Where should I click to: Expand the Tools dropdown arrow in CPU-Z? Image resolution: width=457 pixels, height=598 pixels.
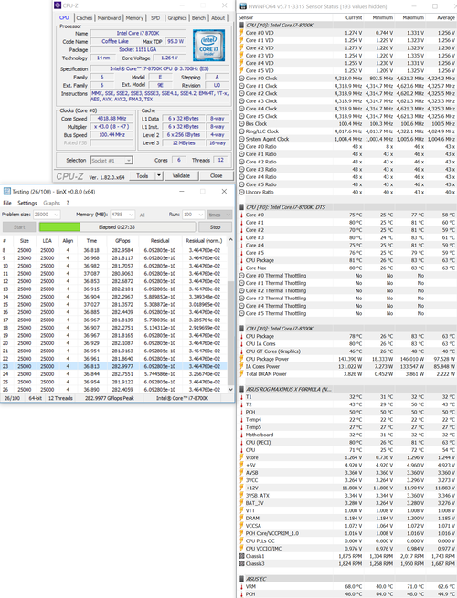tap(159, 176)
